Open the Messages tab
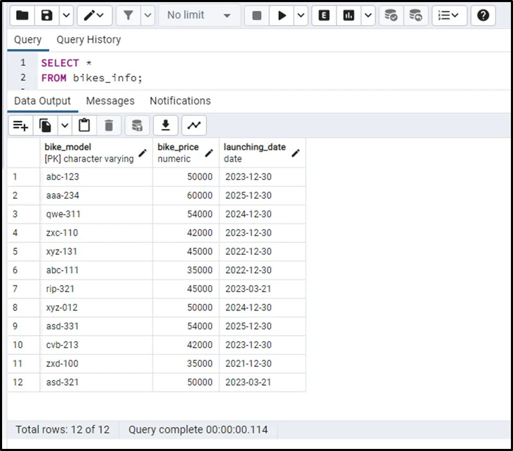 [x=110, y=101]
